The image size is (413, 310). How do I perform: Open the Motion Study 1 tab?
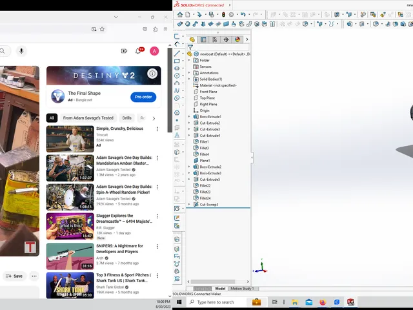[243, 289]
